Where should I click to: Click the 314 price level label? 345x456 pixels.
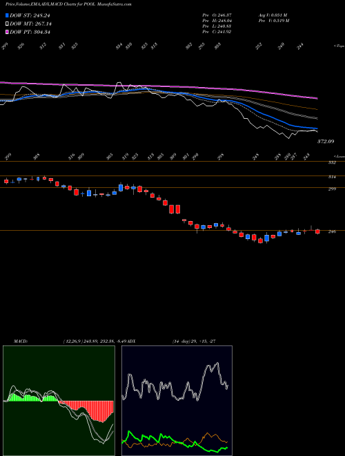(x=332, y=177)
